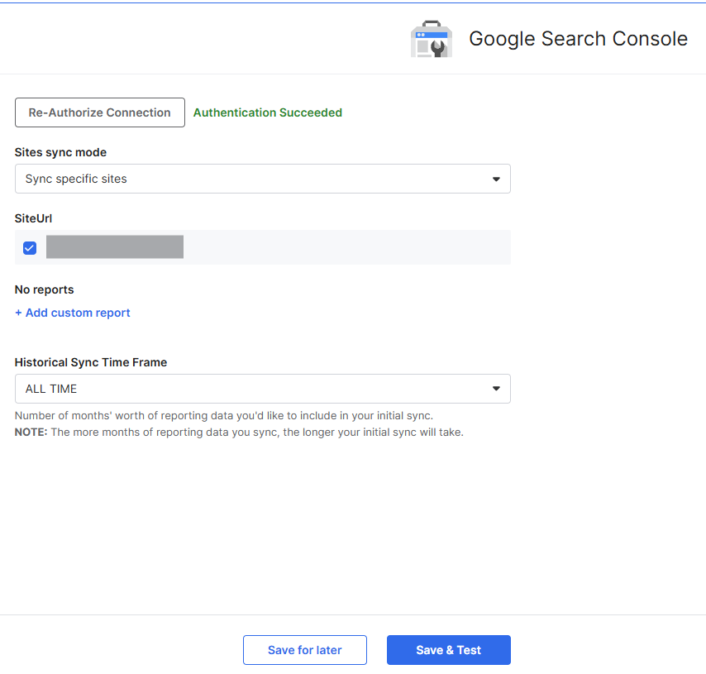
Task: Click the Historical Sync dropdown caret arrow
Action: pos(496,389)
